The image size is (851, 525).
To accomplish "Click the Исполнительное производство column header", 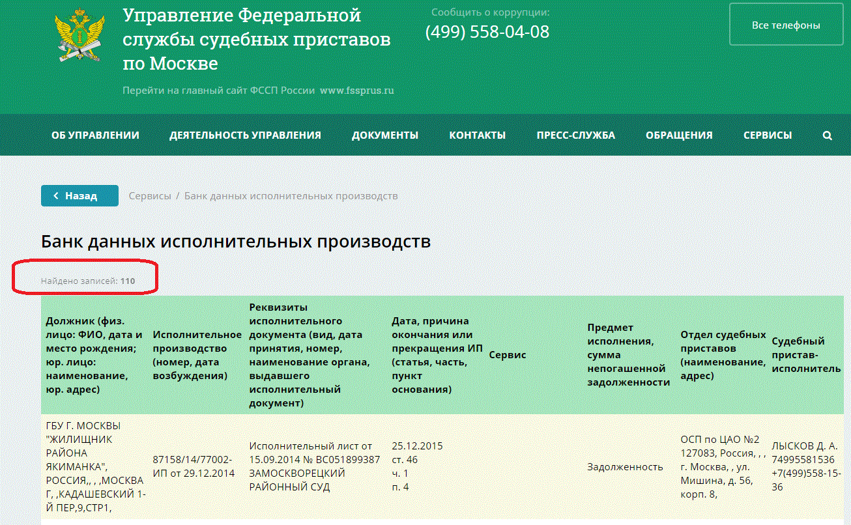I will point(197,355).
